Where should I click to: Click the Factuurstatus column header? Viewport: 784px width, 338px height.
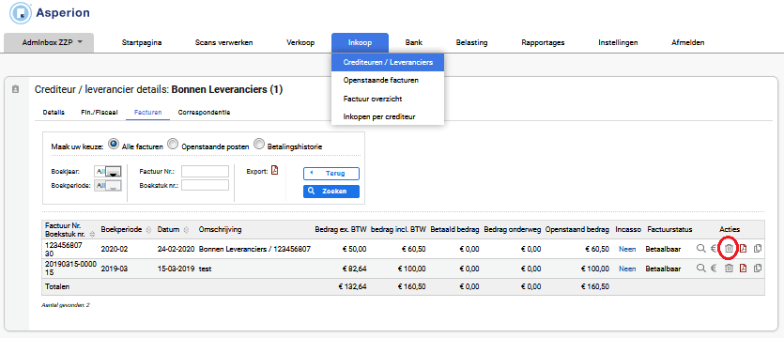(669, 229)
